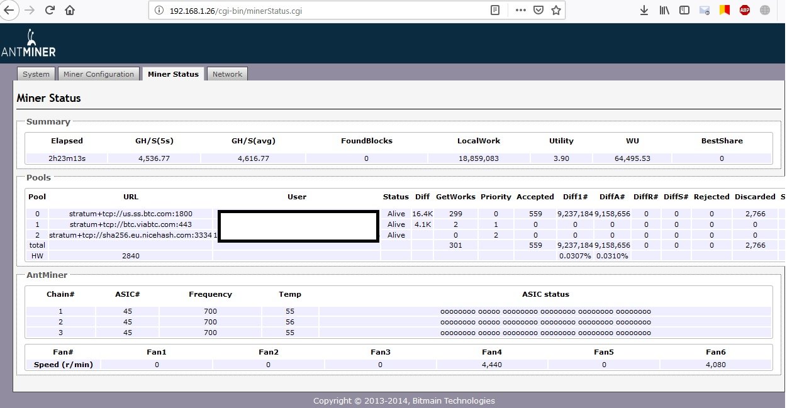Click the Diff value 16.4K
Viewport: 792px width, 408px height.
click(423, 214)
